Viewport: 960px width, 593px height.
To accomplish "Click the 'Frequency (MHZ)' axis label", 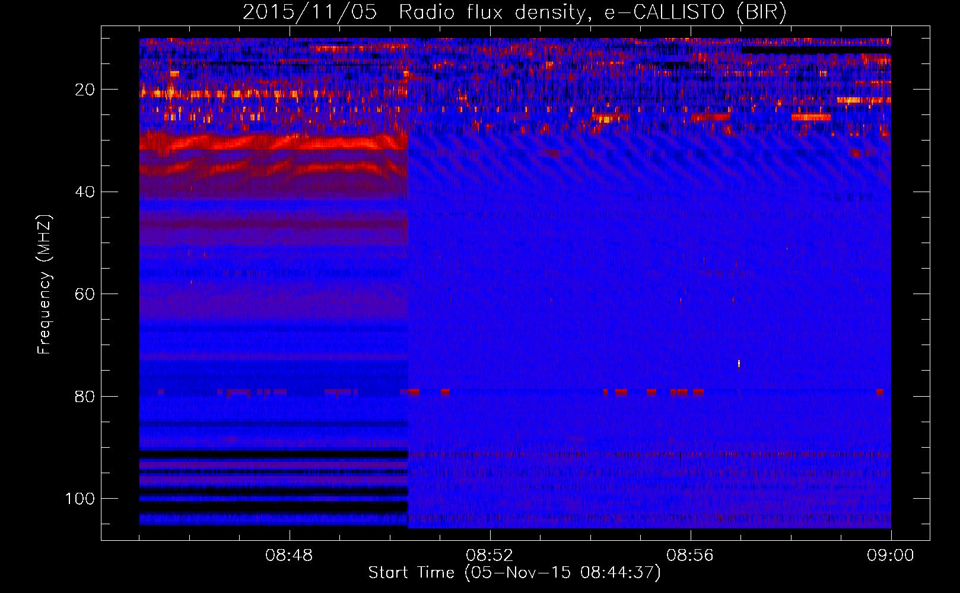I will coord(44,285).
